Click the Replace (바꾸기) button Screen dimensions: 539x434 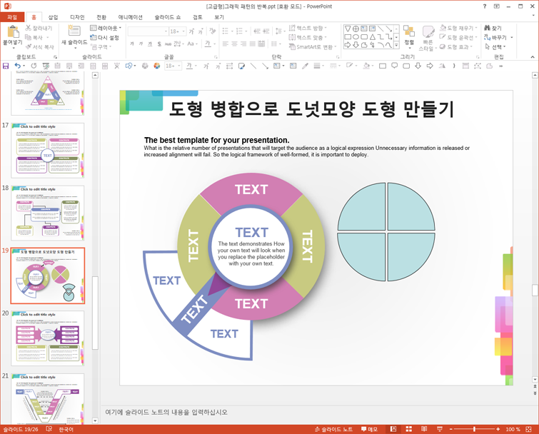click(x=498, y=37)
